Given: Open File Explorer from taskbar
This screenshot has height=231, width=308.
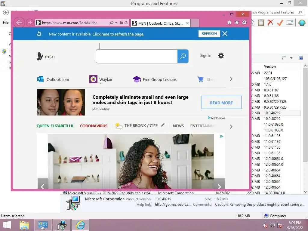Looking at the screenshot, I should (x=24, y=225).
